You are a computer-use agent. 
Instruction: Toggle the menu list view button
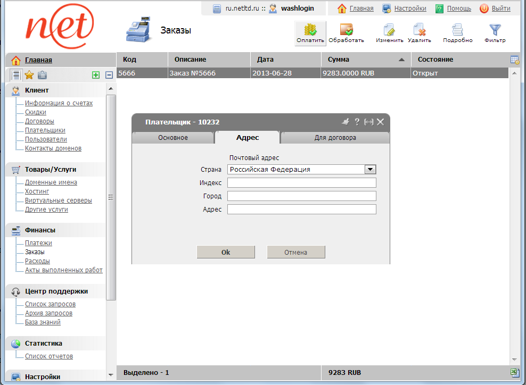coord(16,75)
